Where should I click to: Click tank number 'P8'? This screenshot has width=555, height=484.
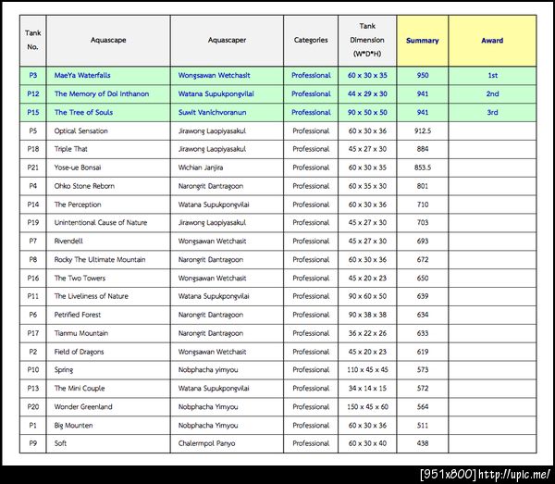[33, 259]
